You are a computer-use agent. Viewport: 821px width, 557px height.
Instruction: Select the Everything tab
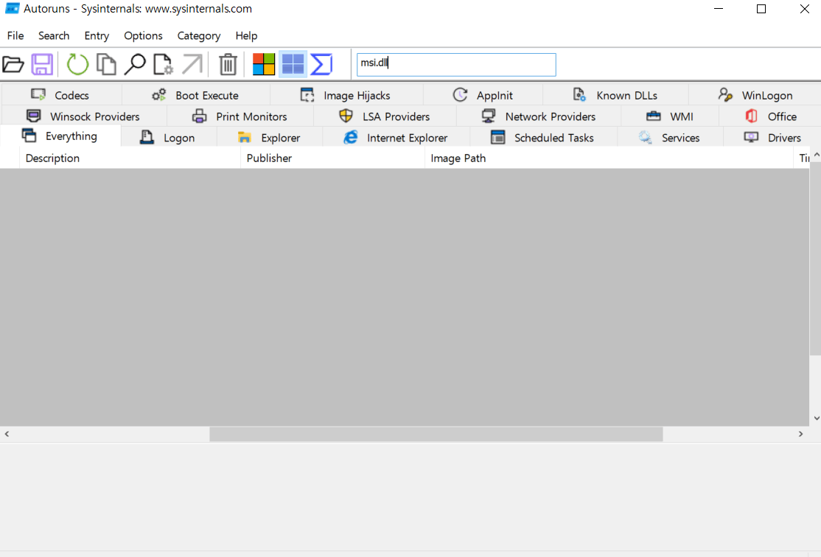point(60,136)
